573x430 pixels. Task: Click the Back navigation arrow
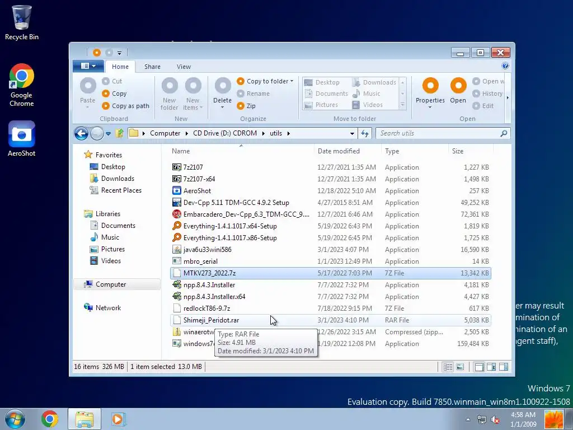[81, 133]
